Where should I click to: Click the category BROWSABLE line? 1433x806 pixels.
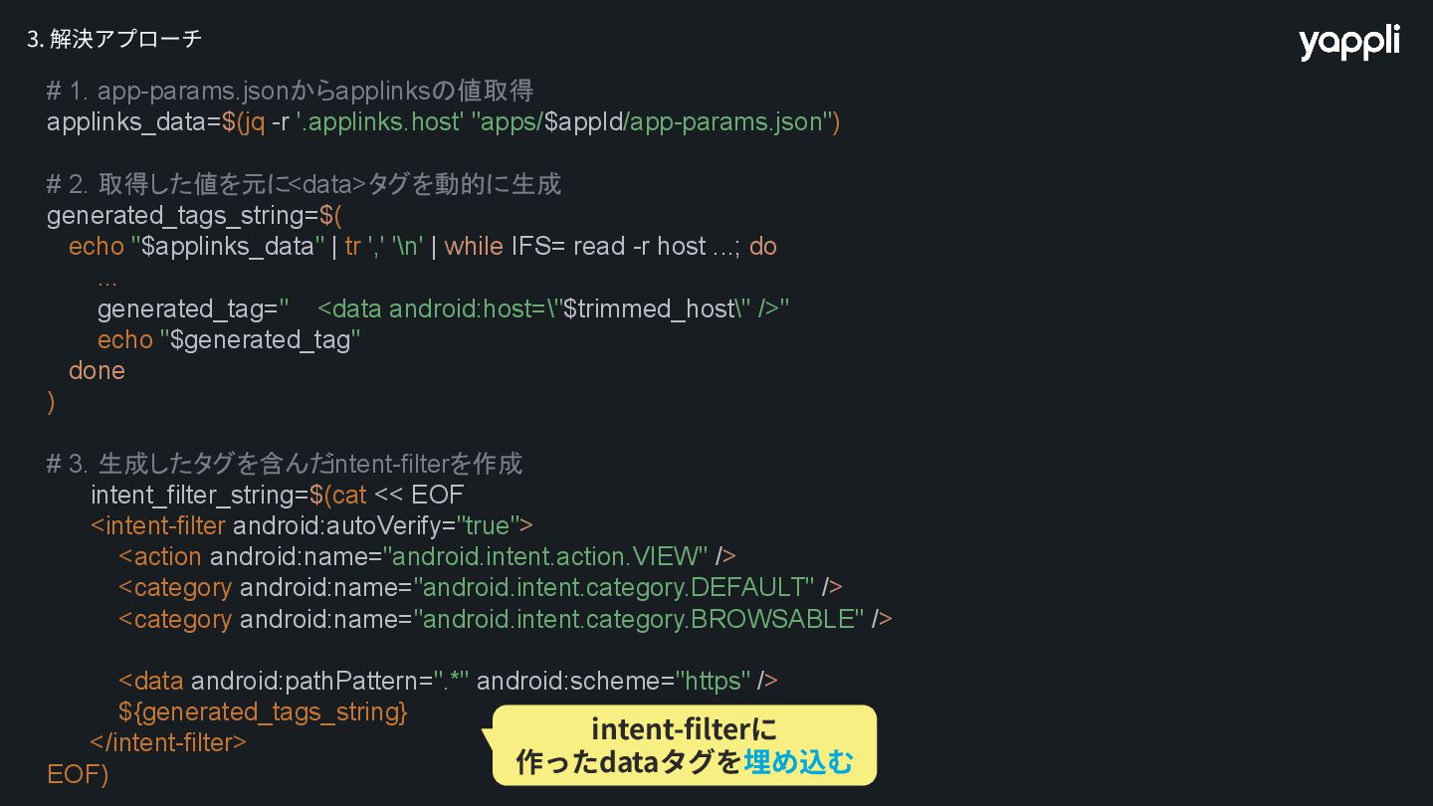[505, 619]
